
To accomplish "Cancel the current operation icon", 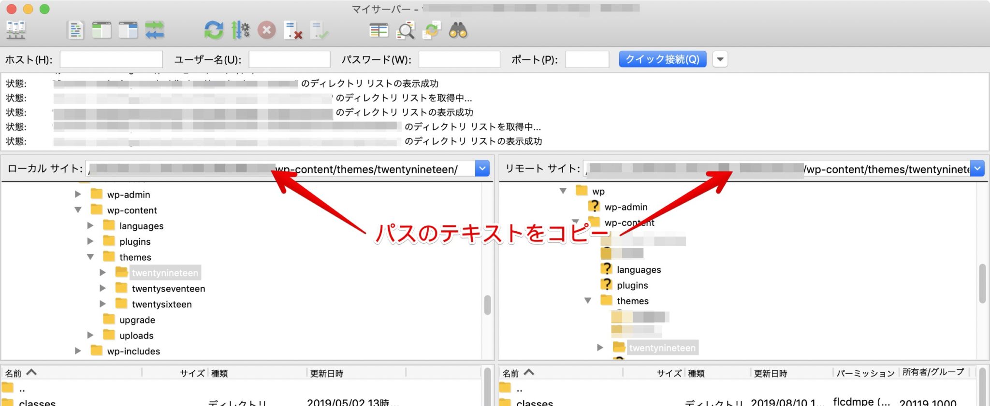I will [266, 30].
